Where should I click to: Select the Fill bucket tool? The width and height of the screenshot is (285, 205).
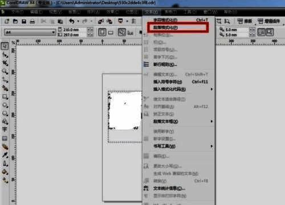click(5, 172)
